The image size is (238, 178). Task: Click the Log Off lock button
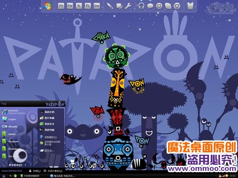click(x=35, y=171)
